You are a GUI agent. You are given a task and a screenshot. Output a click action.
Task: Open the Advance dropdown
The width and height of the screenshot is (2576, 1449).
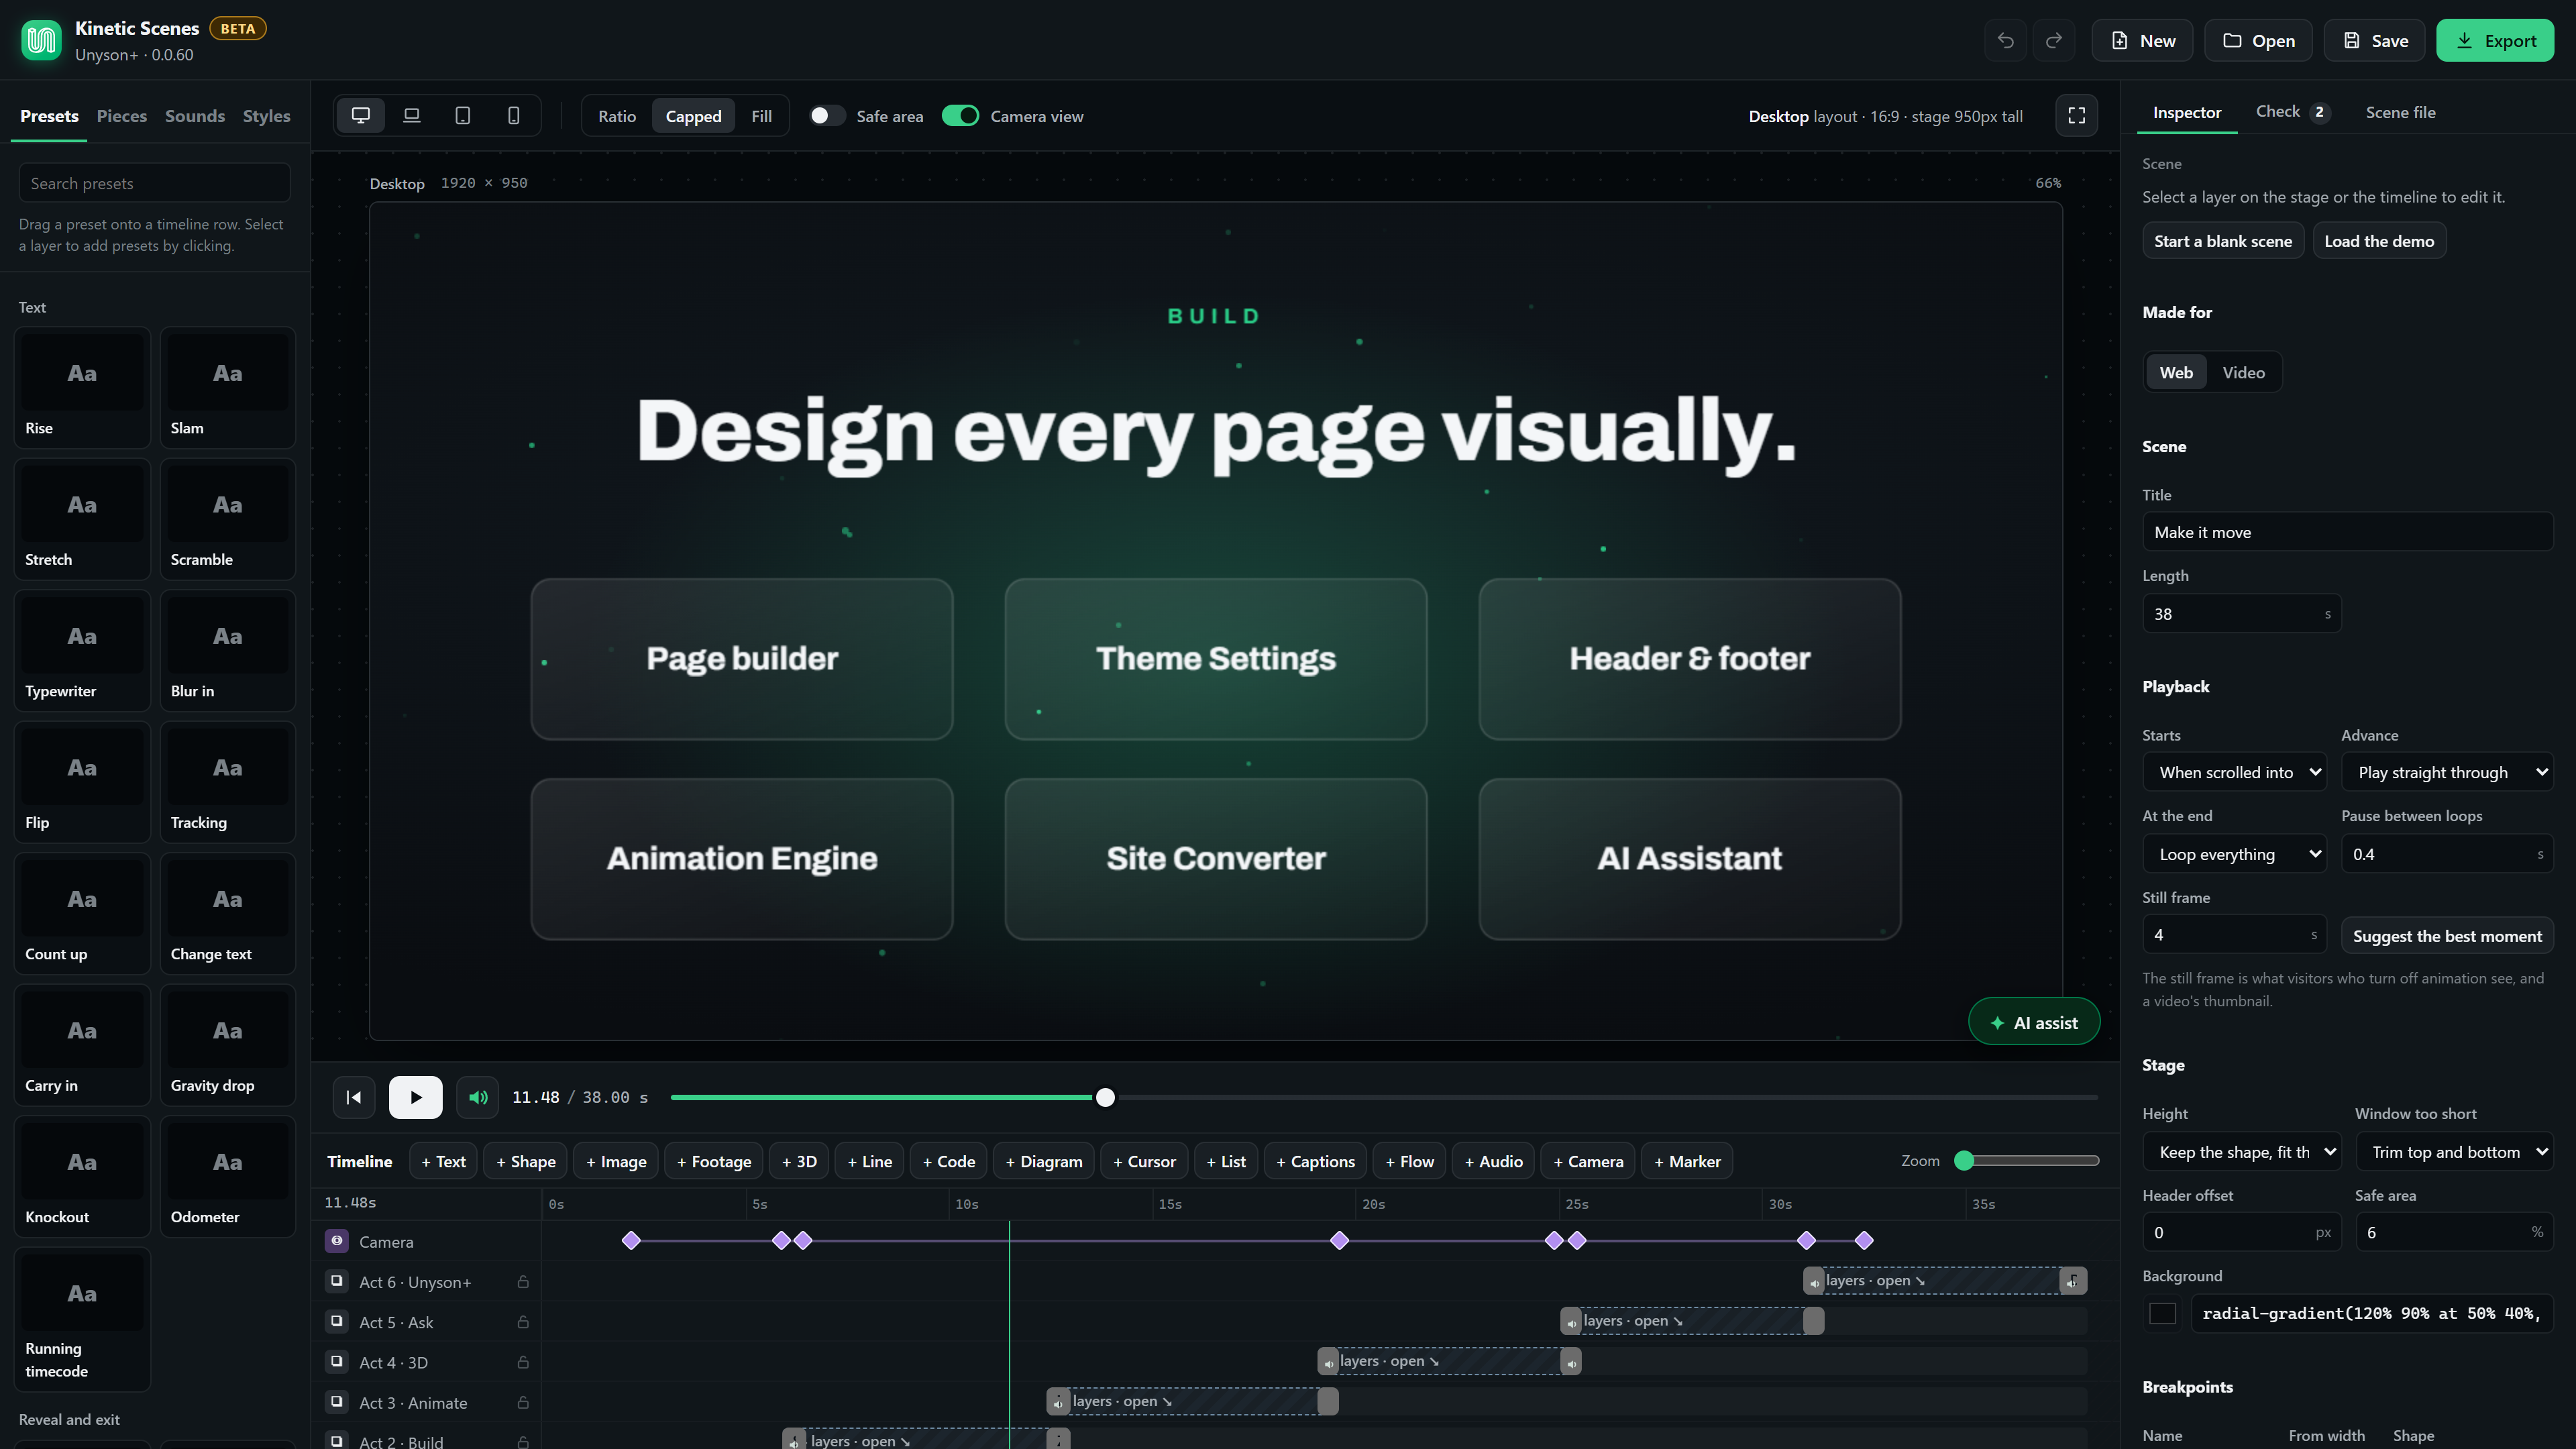[2447, 772]
